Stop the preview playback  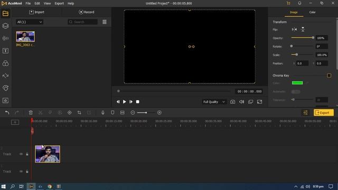click(137, 102)
